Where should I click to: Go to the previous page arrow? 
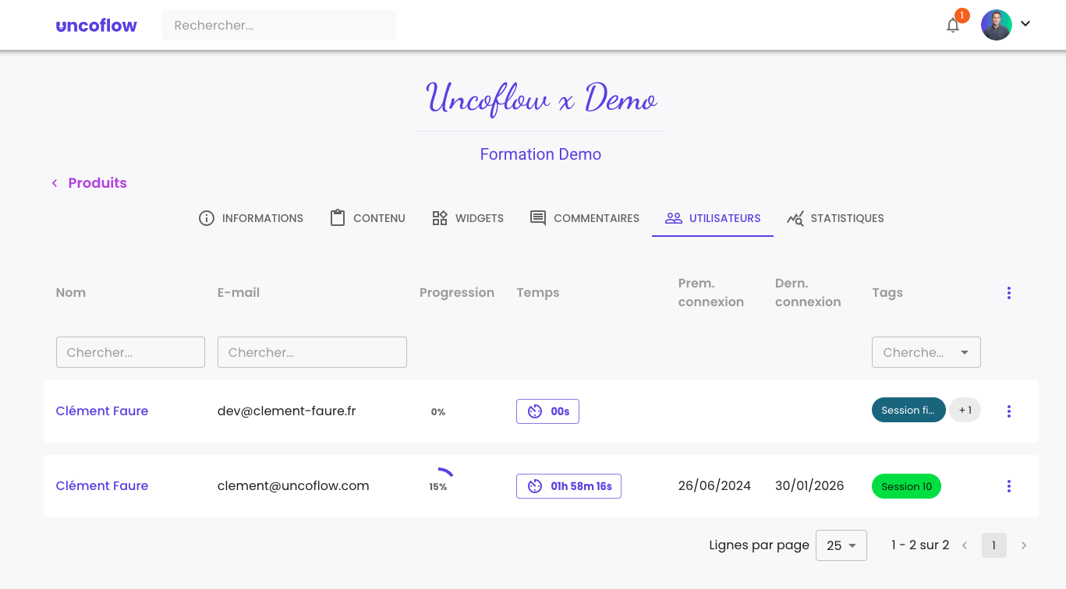965,545
